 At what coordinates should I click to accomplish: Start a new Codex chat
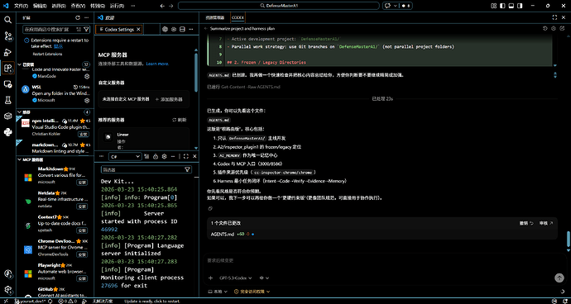point(562,28)
